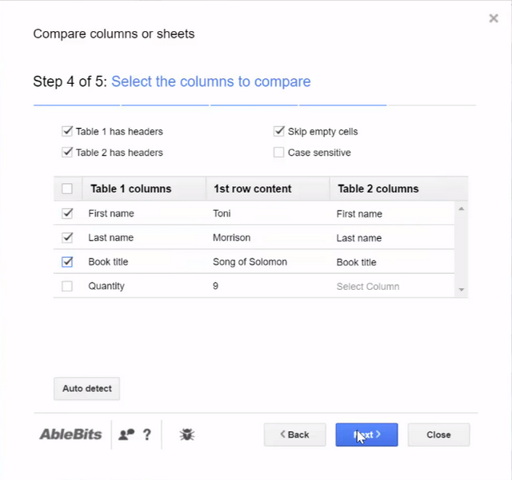
Task: Check the Quantity column checkbox
Action: tap(67, 286)
